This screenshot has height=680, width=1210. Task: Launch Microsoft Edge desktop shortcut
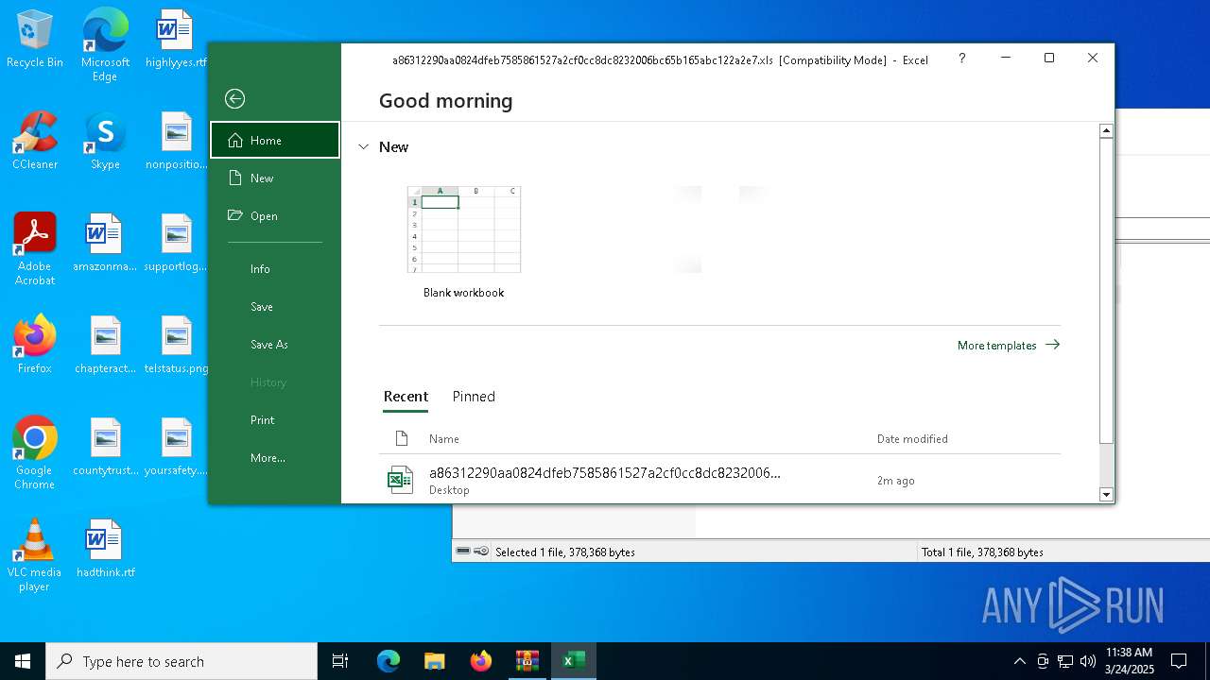(x=105, y=44)
